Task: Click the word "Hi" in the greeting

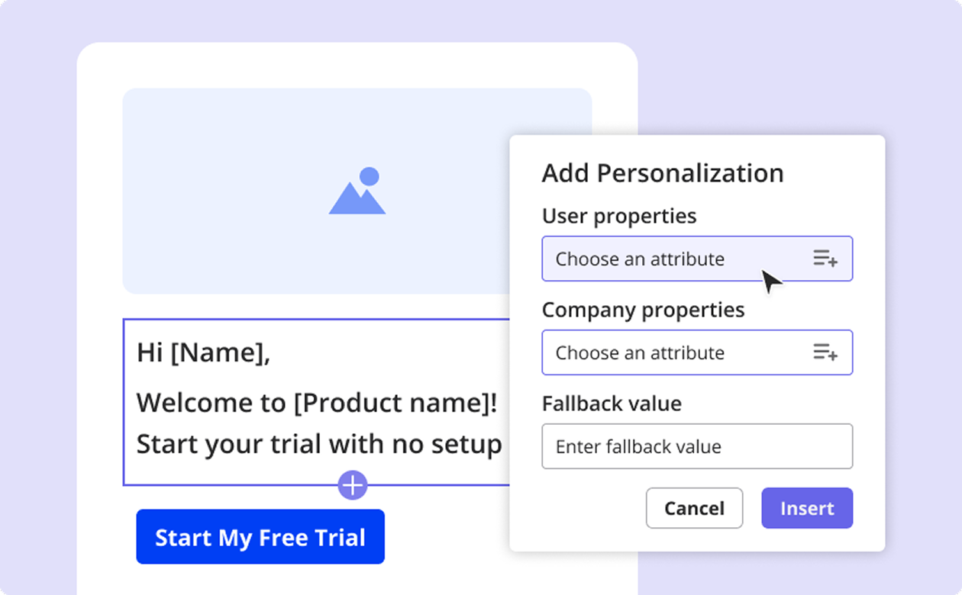Action: [x=150, y=352]
